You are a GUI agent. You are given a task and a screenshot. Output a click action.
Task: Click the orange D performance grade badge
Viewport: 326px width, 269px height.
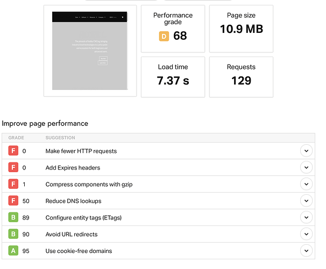[x=164, y=36]
